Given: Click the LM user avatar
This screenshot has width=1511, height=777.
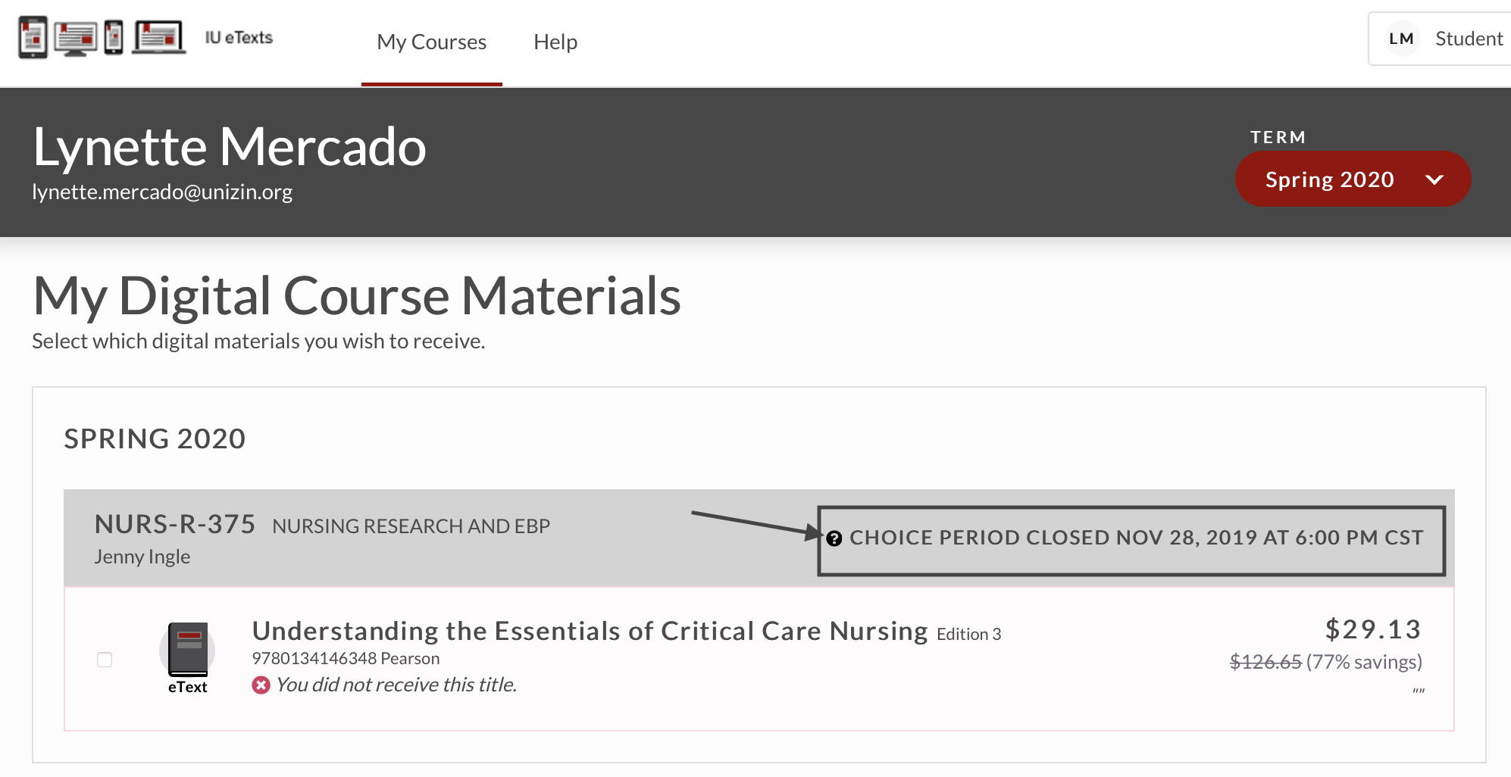Looking at the screenshot, I should [x=1401, y=39].
